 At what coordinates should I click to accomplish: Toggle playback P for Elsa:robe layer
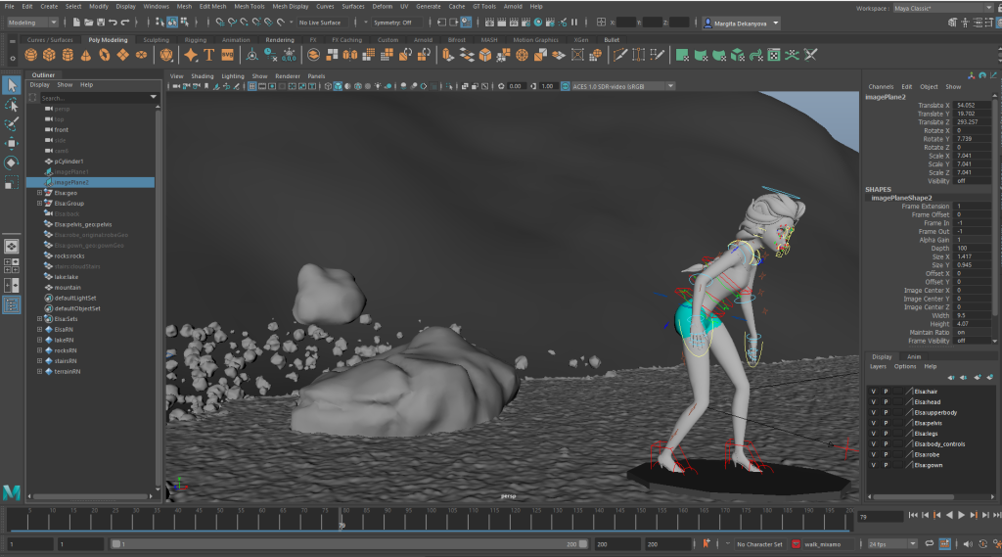pos(886,454)
